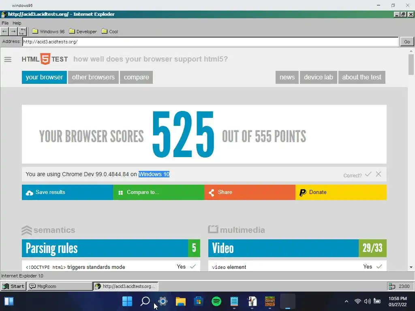Click the battery icon in system tray
This screenshot has width=415, height=311.
point(377,301)
